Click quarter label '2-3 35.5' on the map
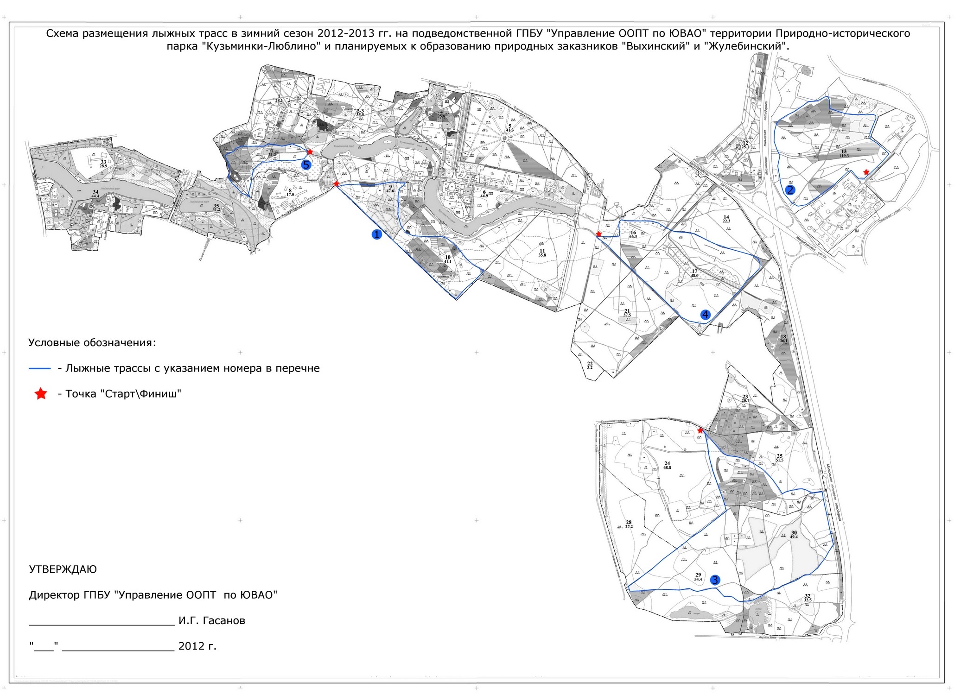 (x=360, y=112)
